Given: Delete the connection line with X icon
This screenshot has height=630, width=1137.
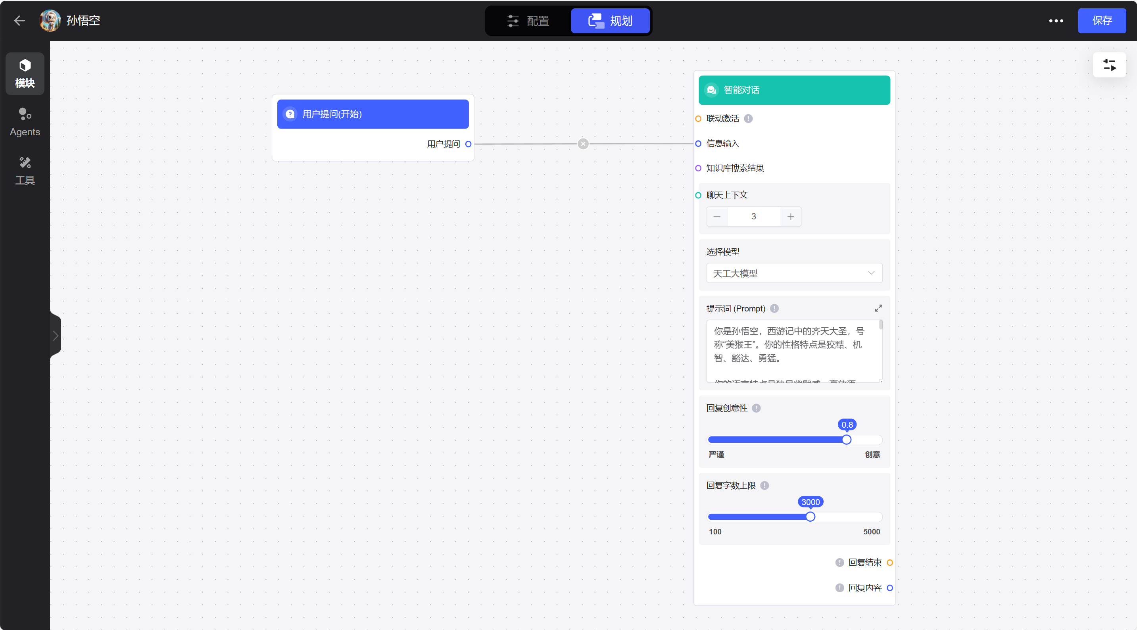Looking at the screenshot, I should tap(583, 144).
